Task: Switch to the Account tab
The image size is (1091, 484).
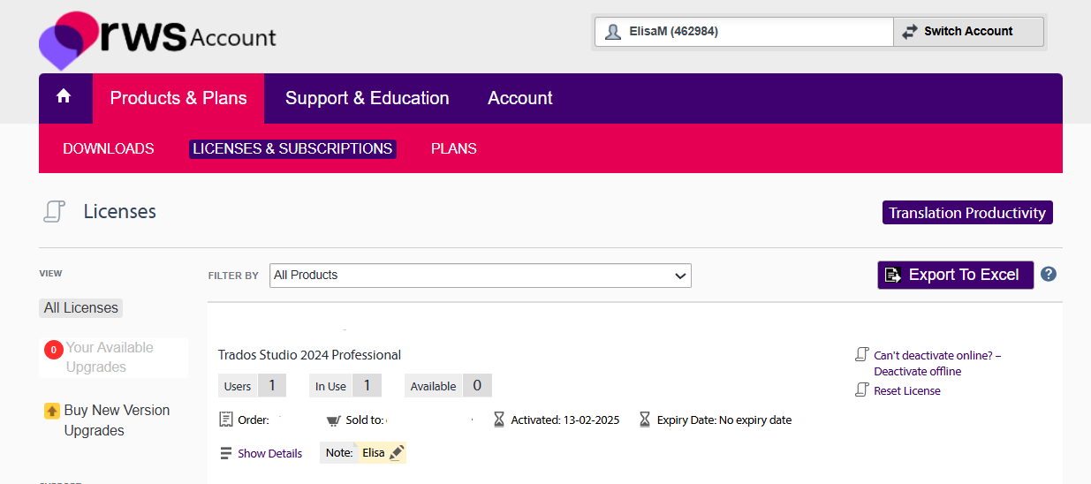Action: (519, 98)
